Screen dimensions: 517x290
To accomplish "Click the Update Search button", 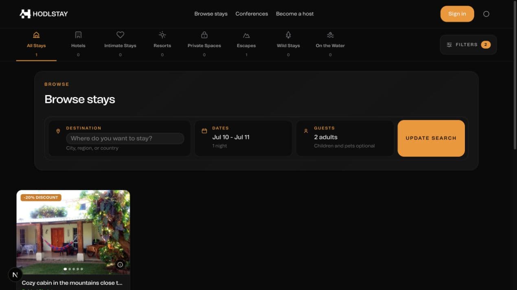I will tap(431, 138).
